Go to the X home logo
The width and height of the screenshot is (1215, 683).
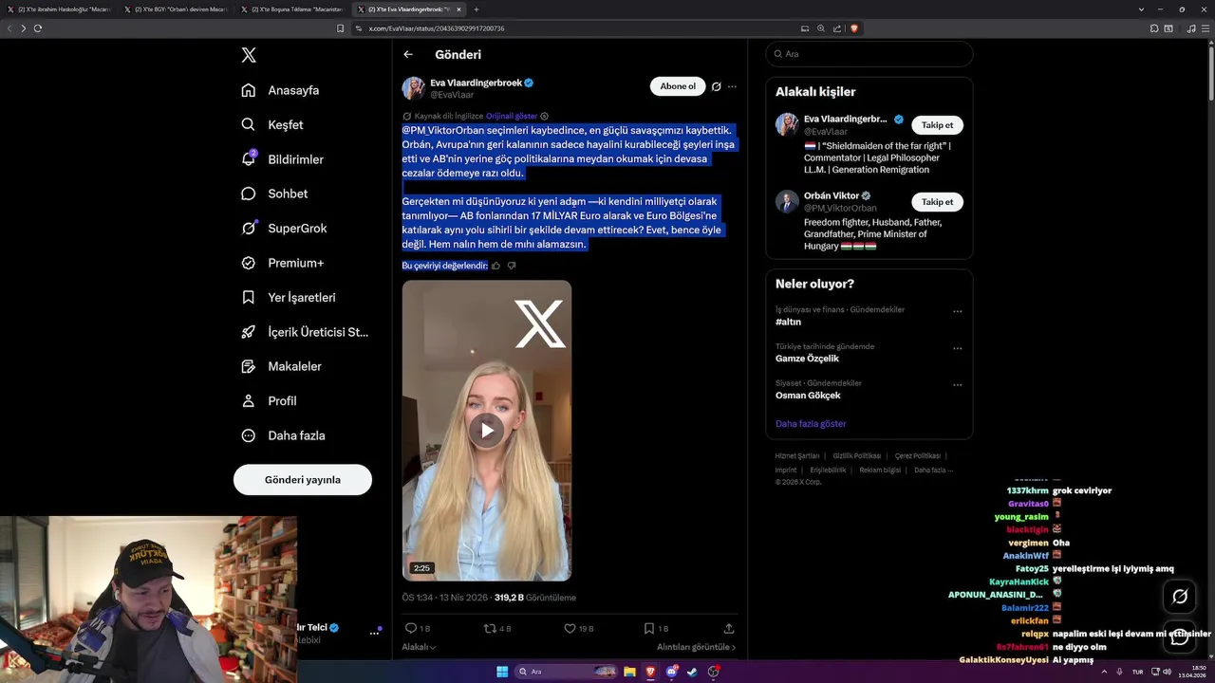click(x=249, y=55)
